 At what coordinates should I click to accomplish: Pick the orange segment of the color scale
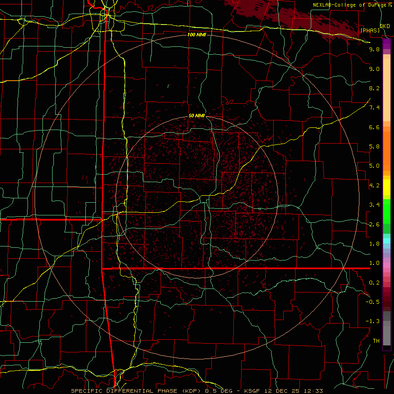(x=387, y=151)
